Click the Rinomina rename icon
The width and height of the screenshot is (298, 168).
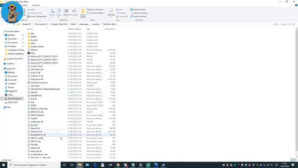click(x=74, y=11)
